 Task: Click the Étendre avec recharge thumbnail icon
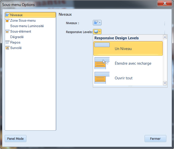[102, 63]
